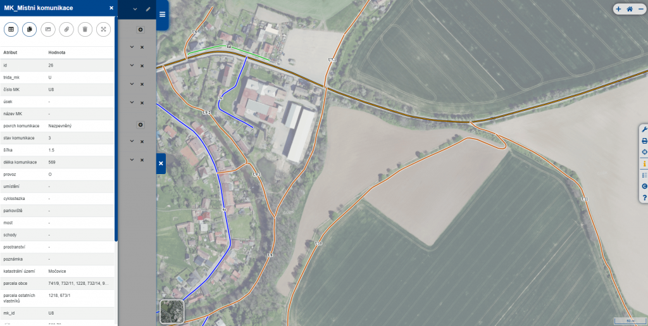Switch basemap via the aerial thumbnail
648x326 pixels.
172,311
